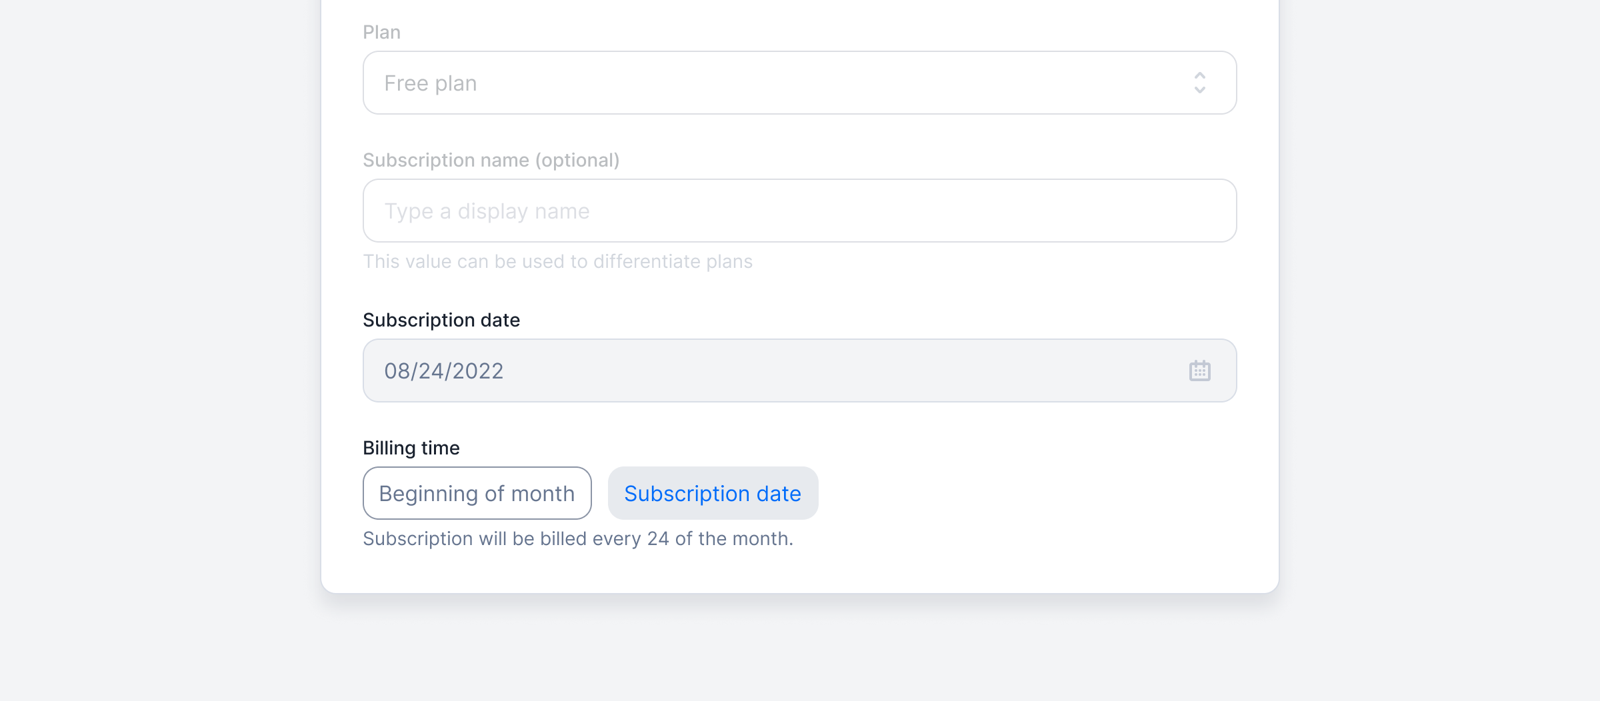Click the down arrow in Plan chevron

[1199, 90]
